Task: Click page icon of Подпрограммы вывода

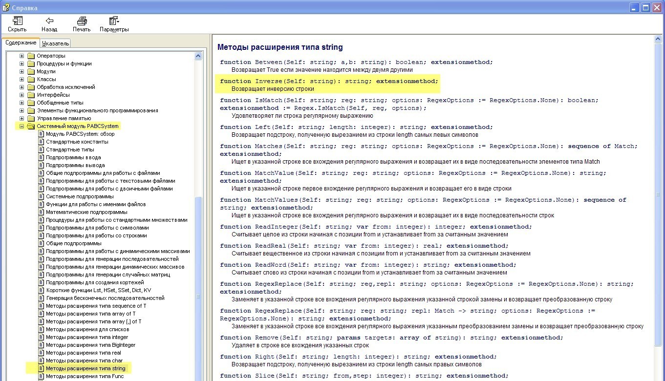Action: pyautogui.click(x=41, y=165)
